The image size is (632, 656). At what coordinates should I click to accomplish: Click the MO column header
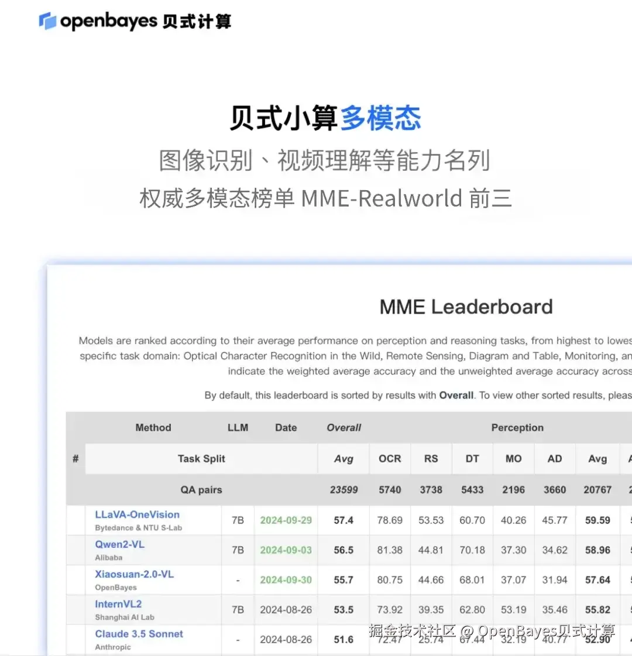point(514,459)
